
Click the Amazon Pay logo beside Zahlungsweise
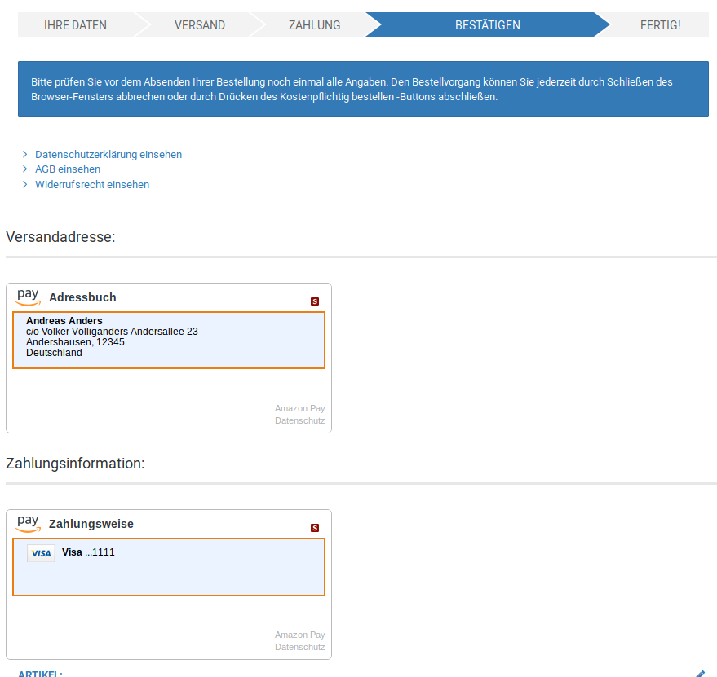28,523
